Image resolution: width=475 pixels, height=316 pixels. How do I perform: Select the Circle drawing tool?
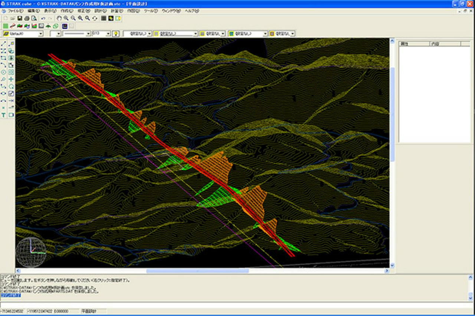tap(4, 72)
